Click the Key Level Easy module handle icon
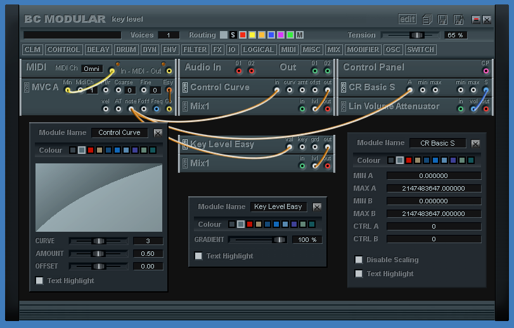This screenshot has width=514, height=328. coord(184,144)
